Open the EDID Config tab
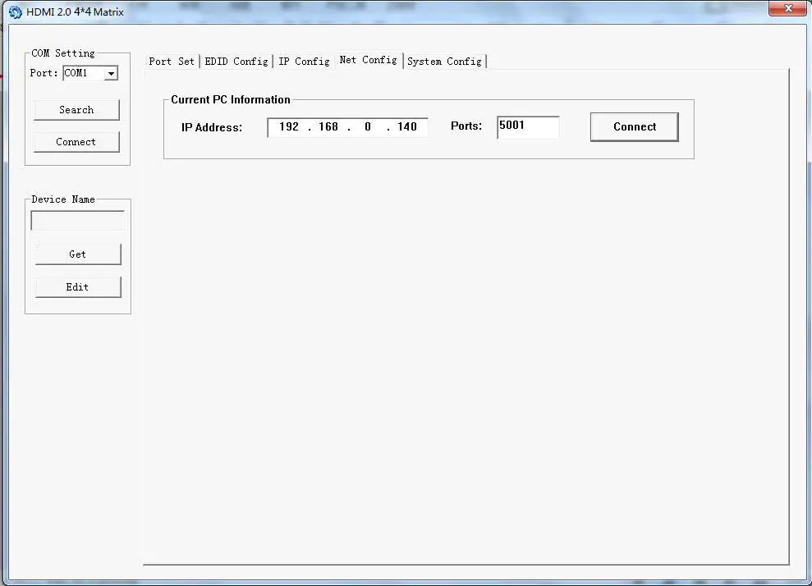Viewport: 812px width, 586px height. pos(236,62)
